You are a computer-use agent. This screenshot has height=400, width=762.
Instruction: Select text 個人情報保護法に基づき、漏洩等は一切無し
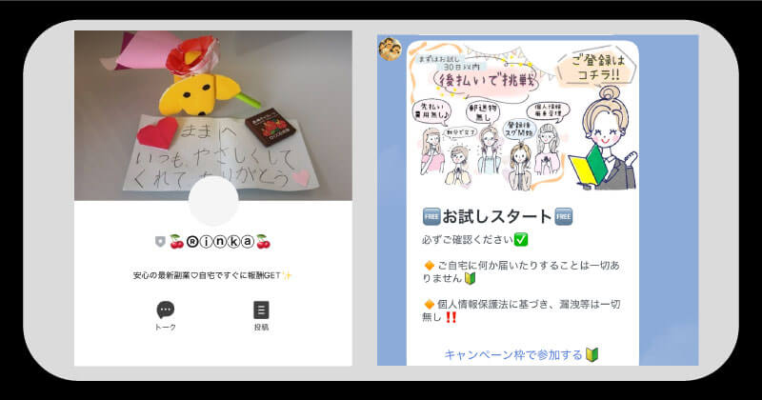click(521, 310)
